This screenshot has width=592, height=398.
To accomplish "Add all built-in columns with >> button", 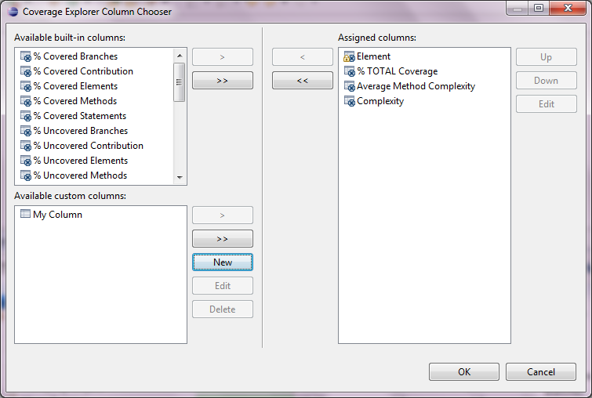I will point(223,81).
